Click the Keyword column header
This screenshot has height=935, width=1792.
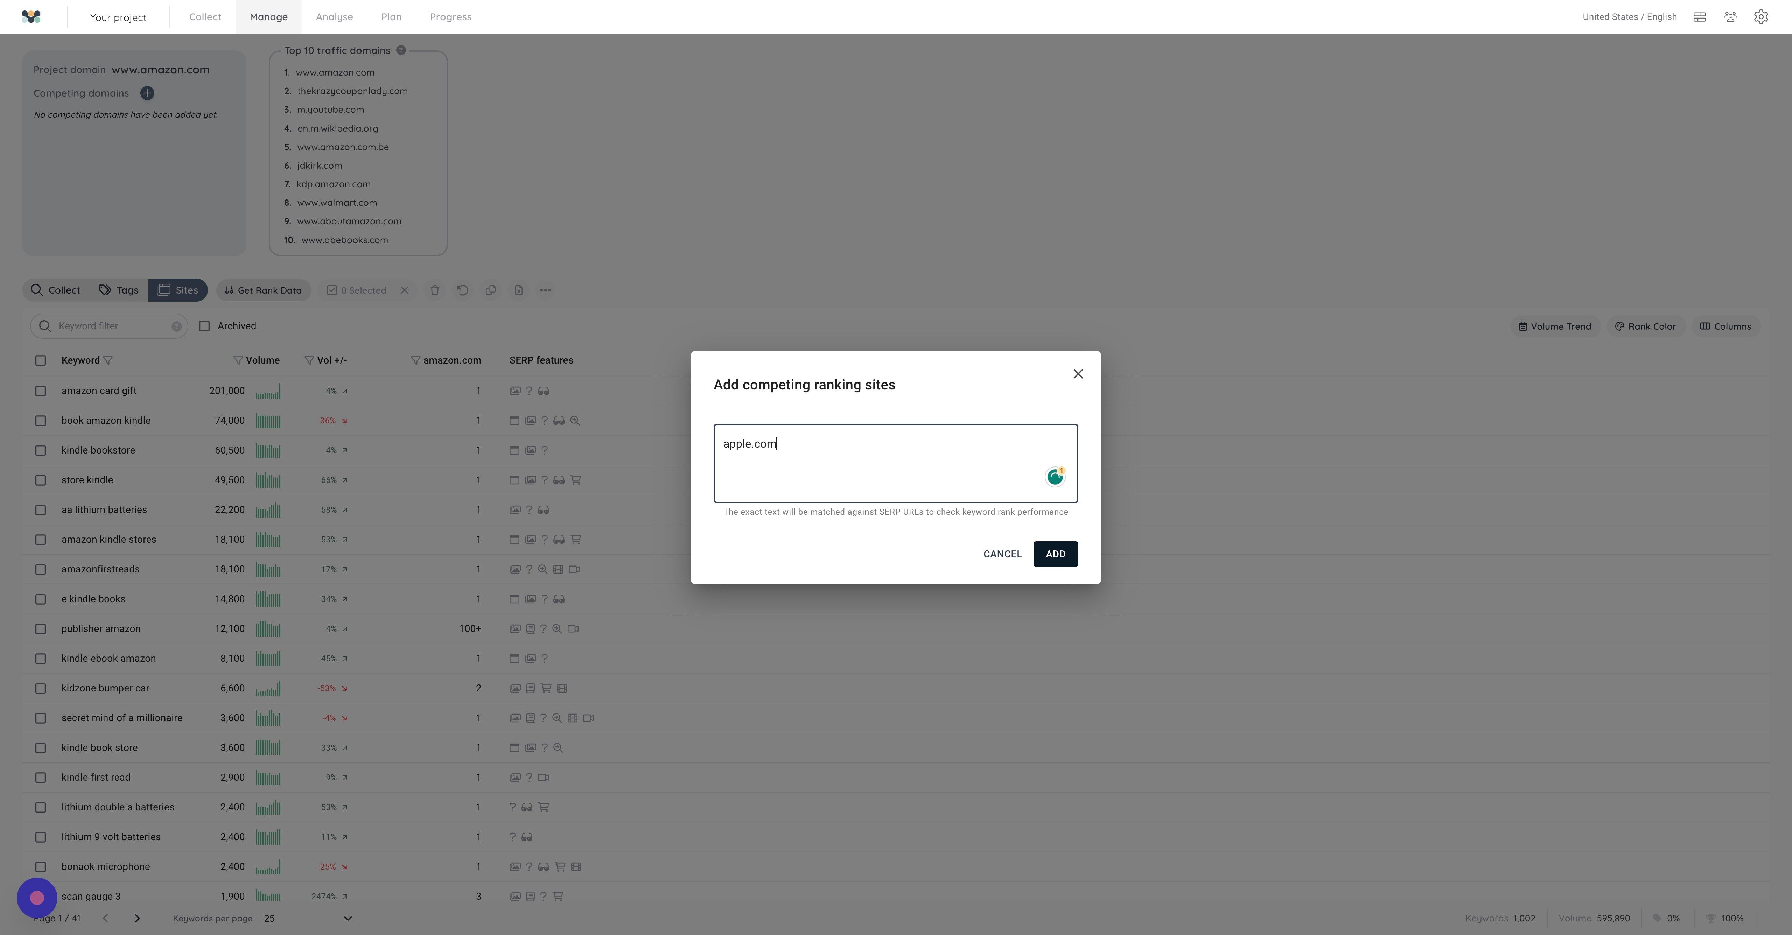[81, 360]
